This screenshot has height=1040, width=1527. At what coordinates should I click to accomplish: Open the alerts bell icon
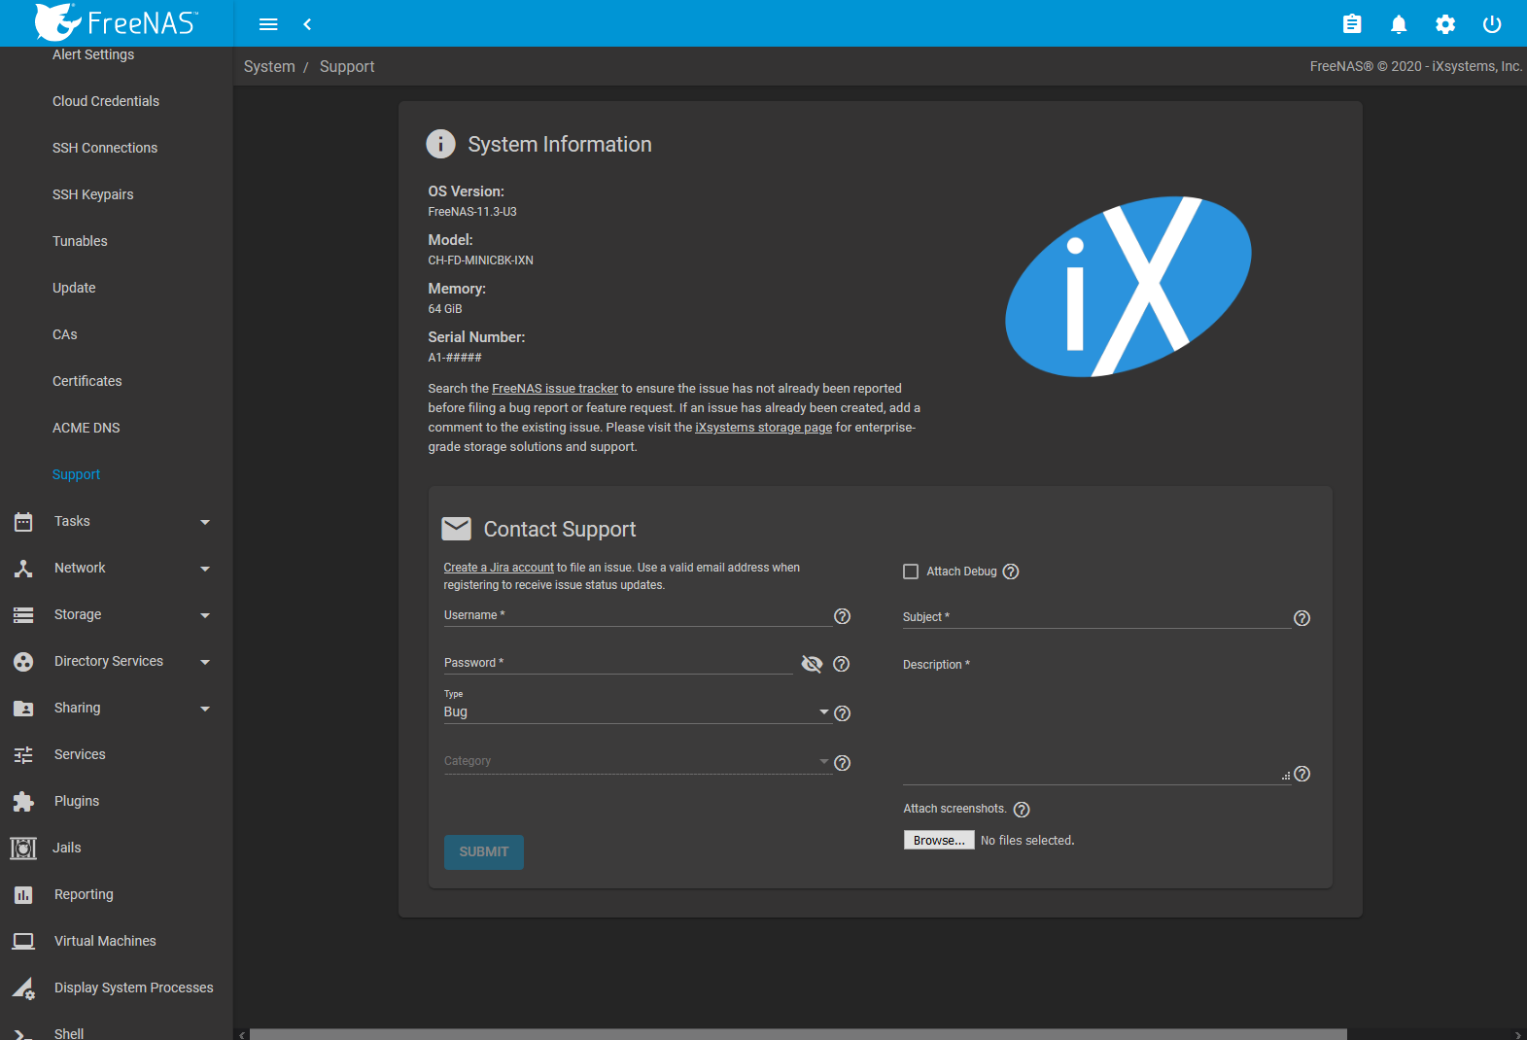click(1399, 24)
